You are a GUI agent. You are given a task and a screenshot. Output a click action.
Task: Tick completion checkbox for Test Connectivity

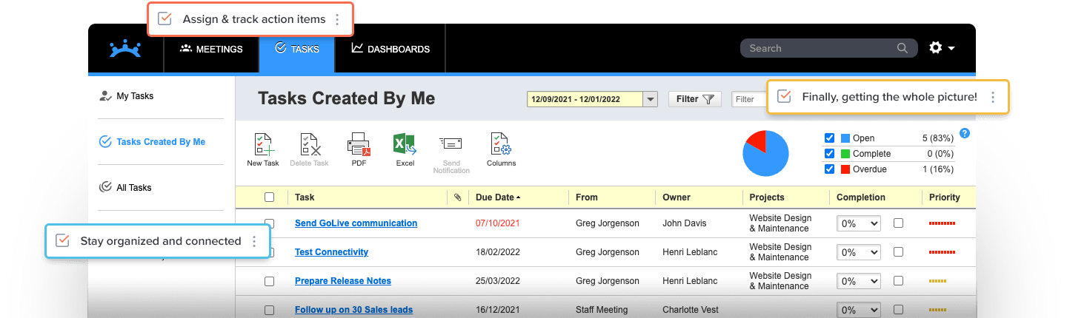pos(898,251)
